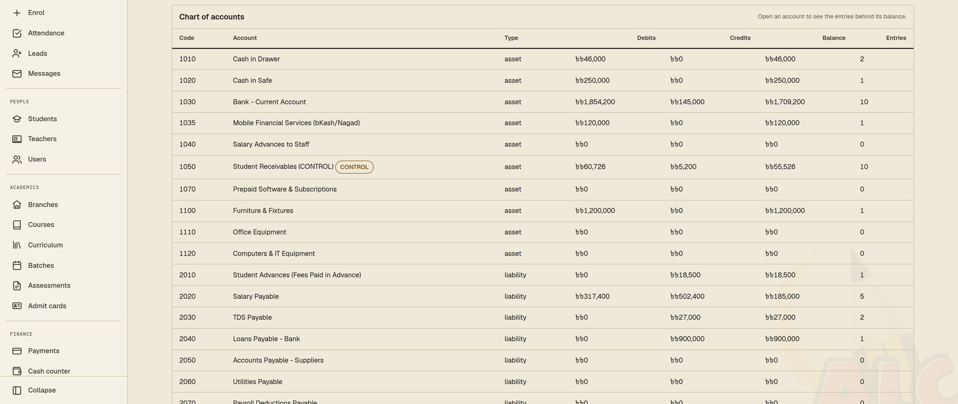
Task: Select account code 1035
Action: [188, 123]
